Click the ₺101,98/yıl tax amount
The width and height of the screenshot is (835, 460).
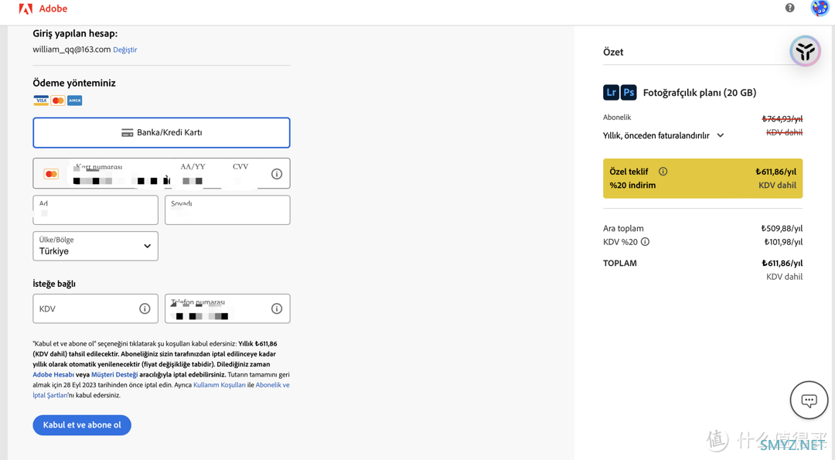point(783,242)
